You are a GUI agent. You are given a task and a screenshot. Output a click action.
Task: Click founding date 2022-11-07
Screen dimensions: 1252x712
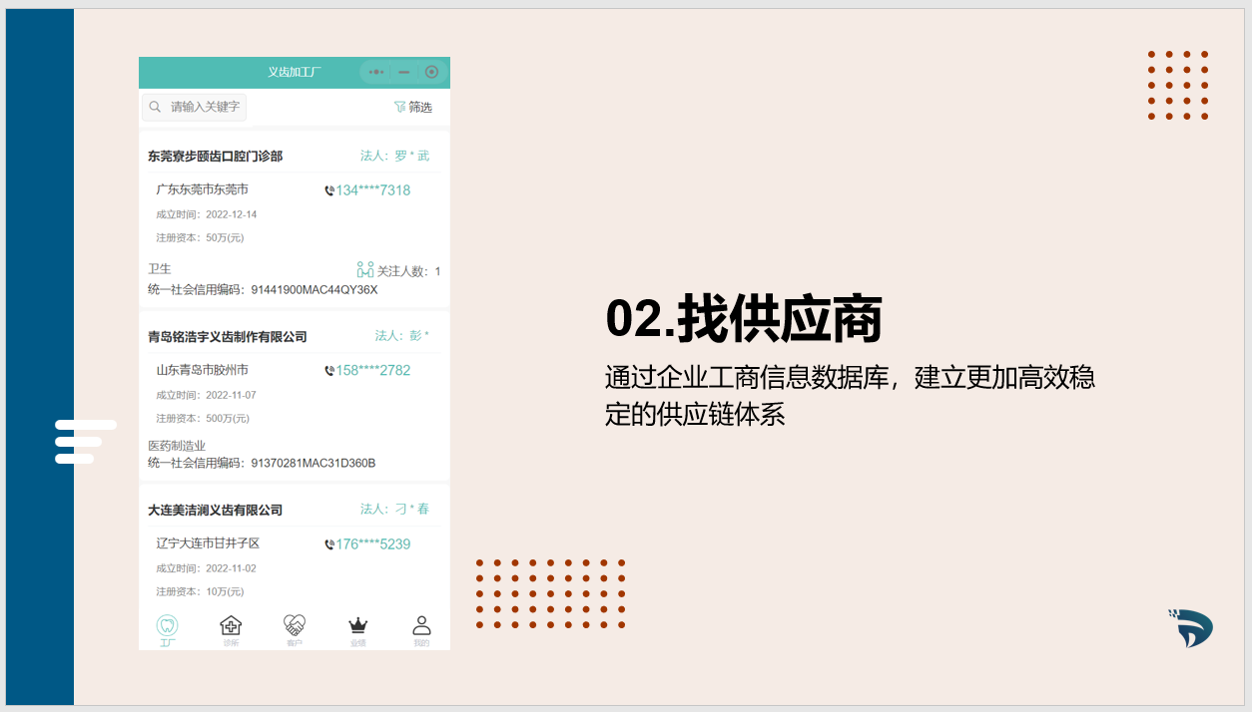click(x=232, y=396)
